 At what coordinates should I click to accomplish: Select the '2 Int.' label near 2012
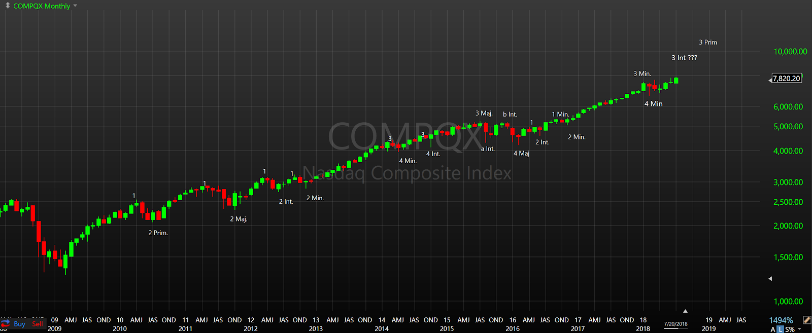286,201
